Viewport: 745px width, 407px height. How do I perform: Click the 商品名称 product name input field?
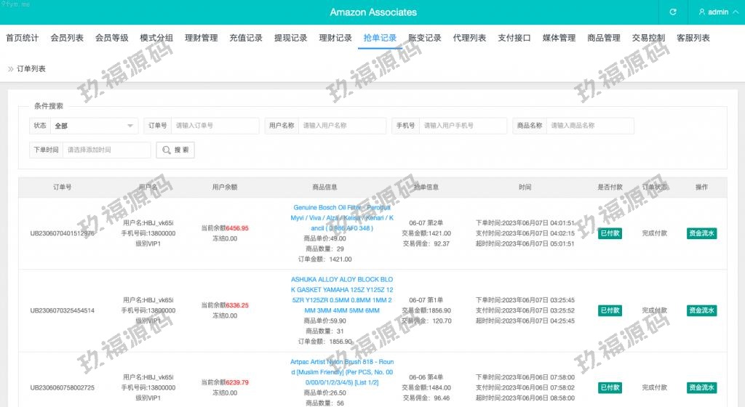(x=589, y=126)
